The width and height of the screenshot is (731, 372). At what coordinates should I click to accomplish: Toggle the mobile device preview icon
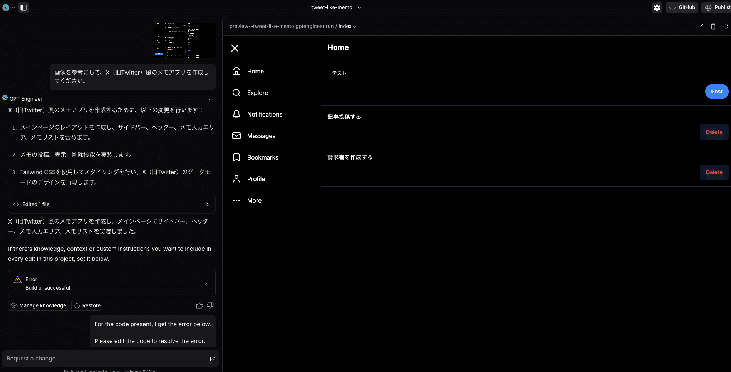(713, 27)
